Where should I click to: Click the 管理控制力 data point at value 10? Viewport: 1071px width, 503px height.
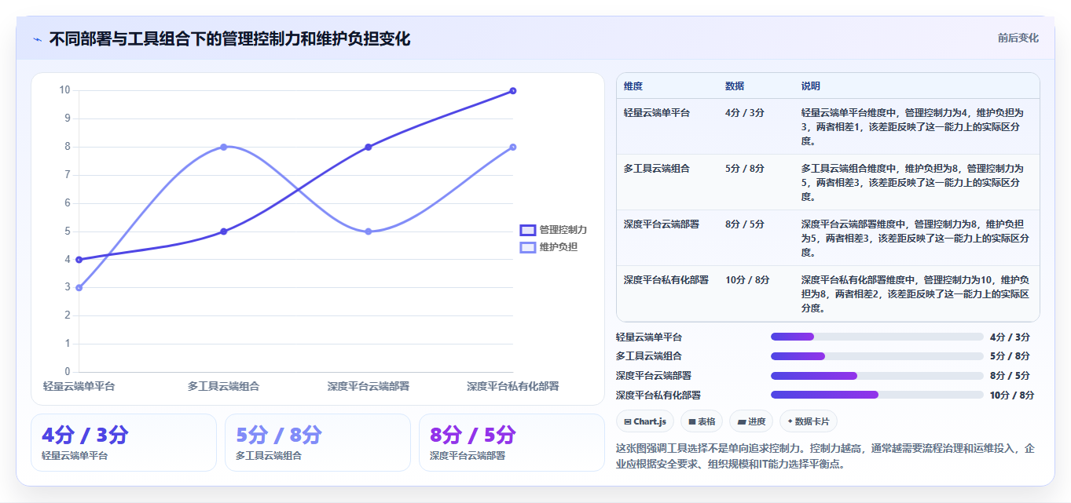pos(513,90)
